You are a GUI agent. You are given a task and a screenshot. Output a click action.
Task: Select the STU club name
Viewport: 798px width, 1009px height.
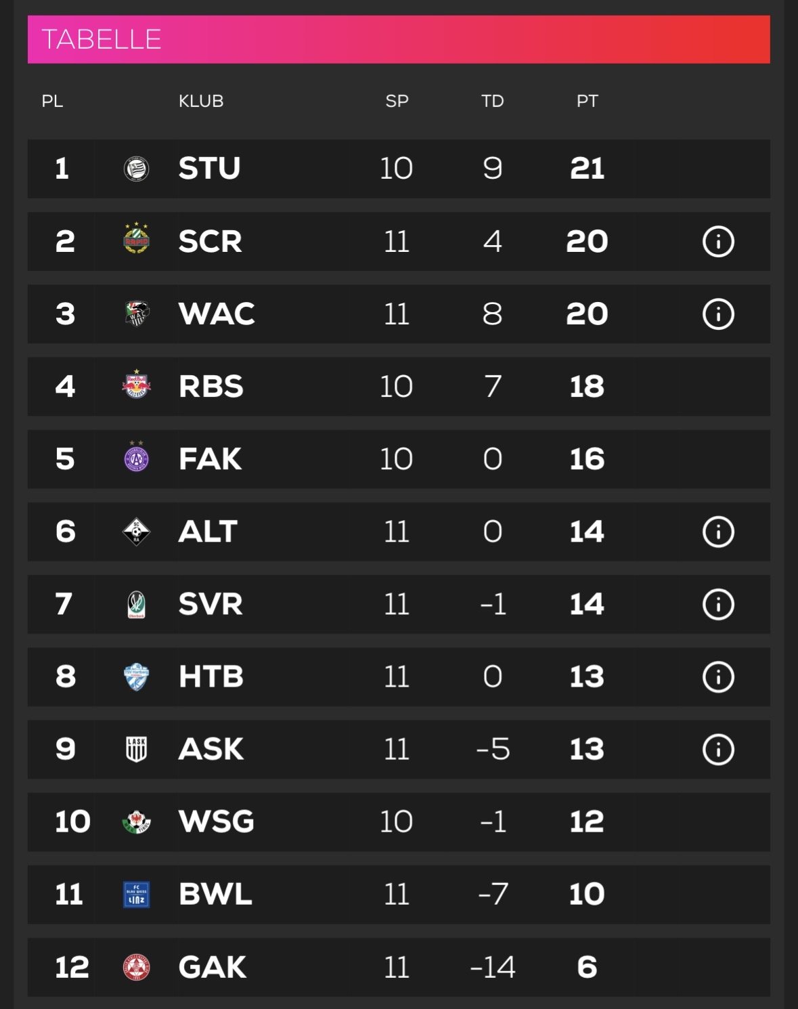pos(209,169)
